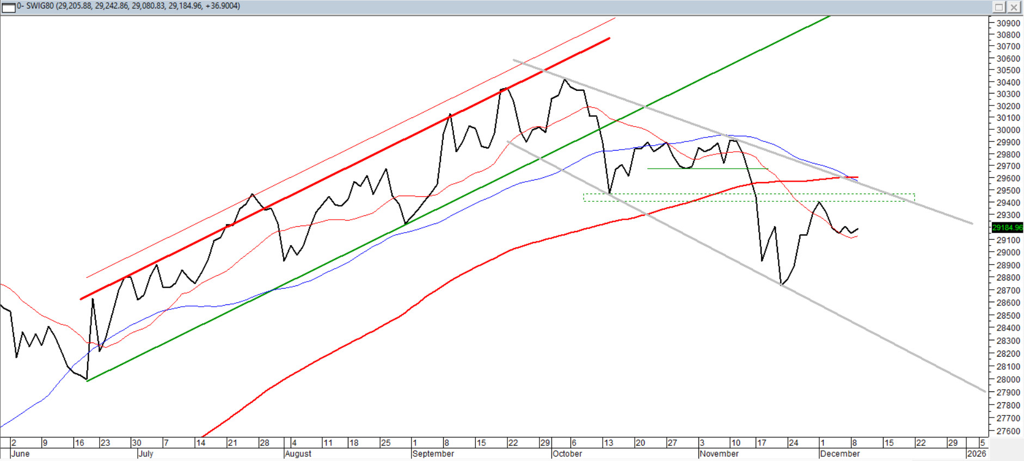Click the 30900 price axis label

1008,23
